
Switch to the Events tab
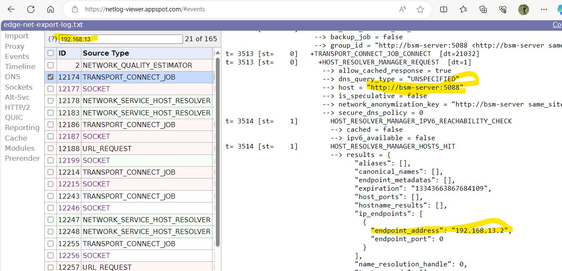17,56
